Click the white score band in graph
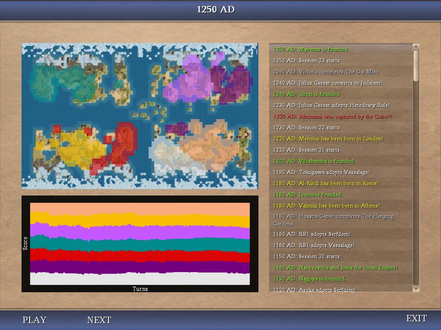The width and height of the screenshot is (441, 330). [x=140, y=278]
